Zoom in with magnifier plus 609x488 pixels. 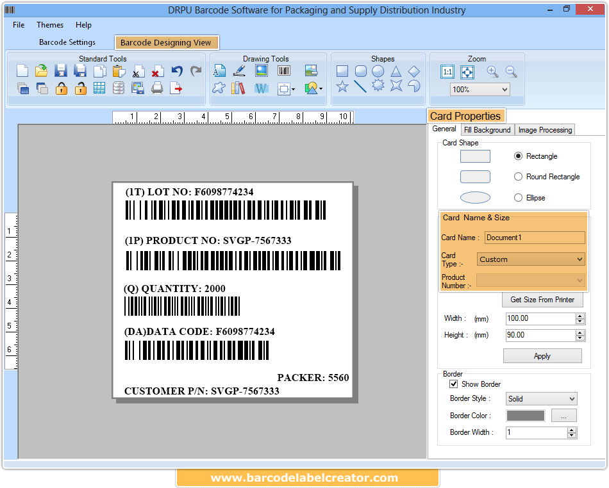(x=492, y=71)
